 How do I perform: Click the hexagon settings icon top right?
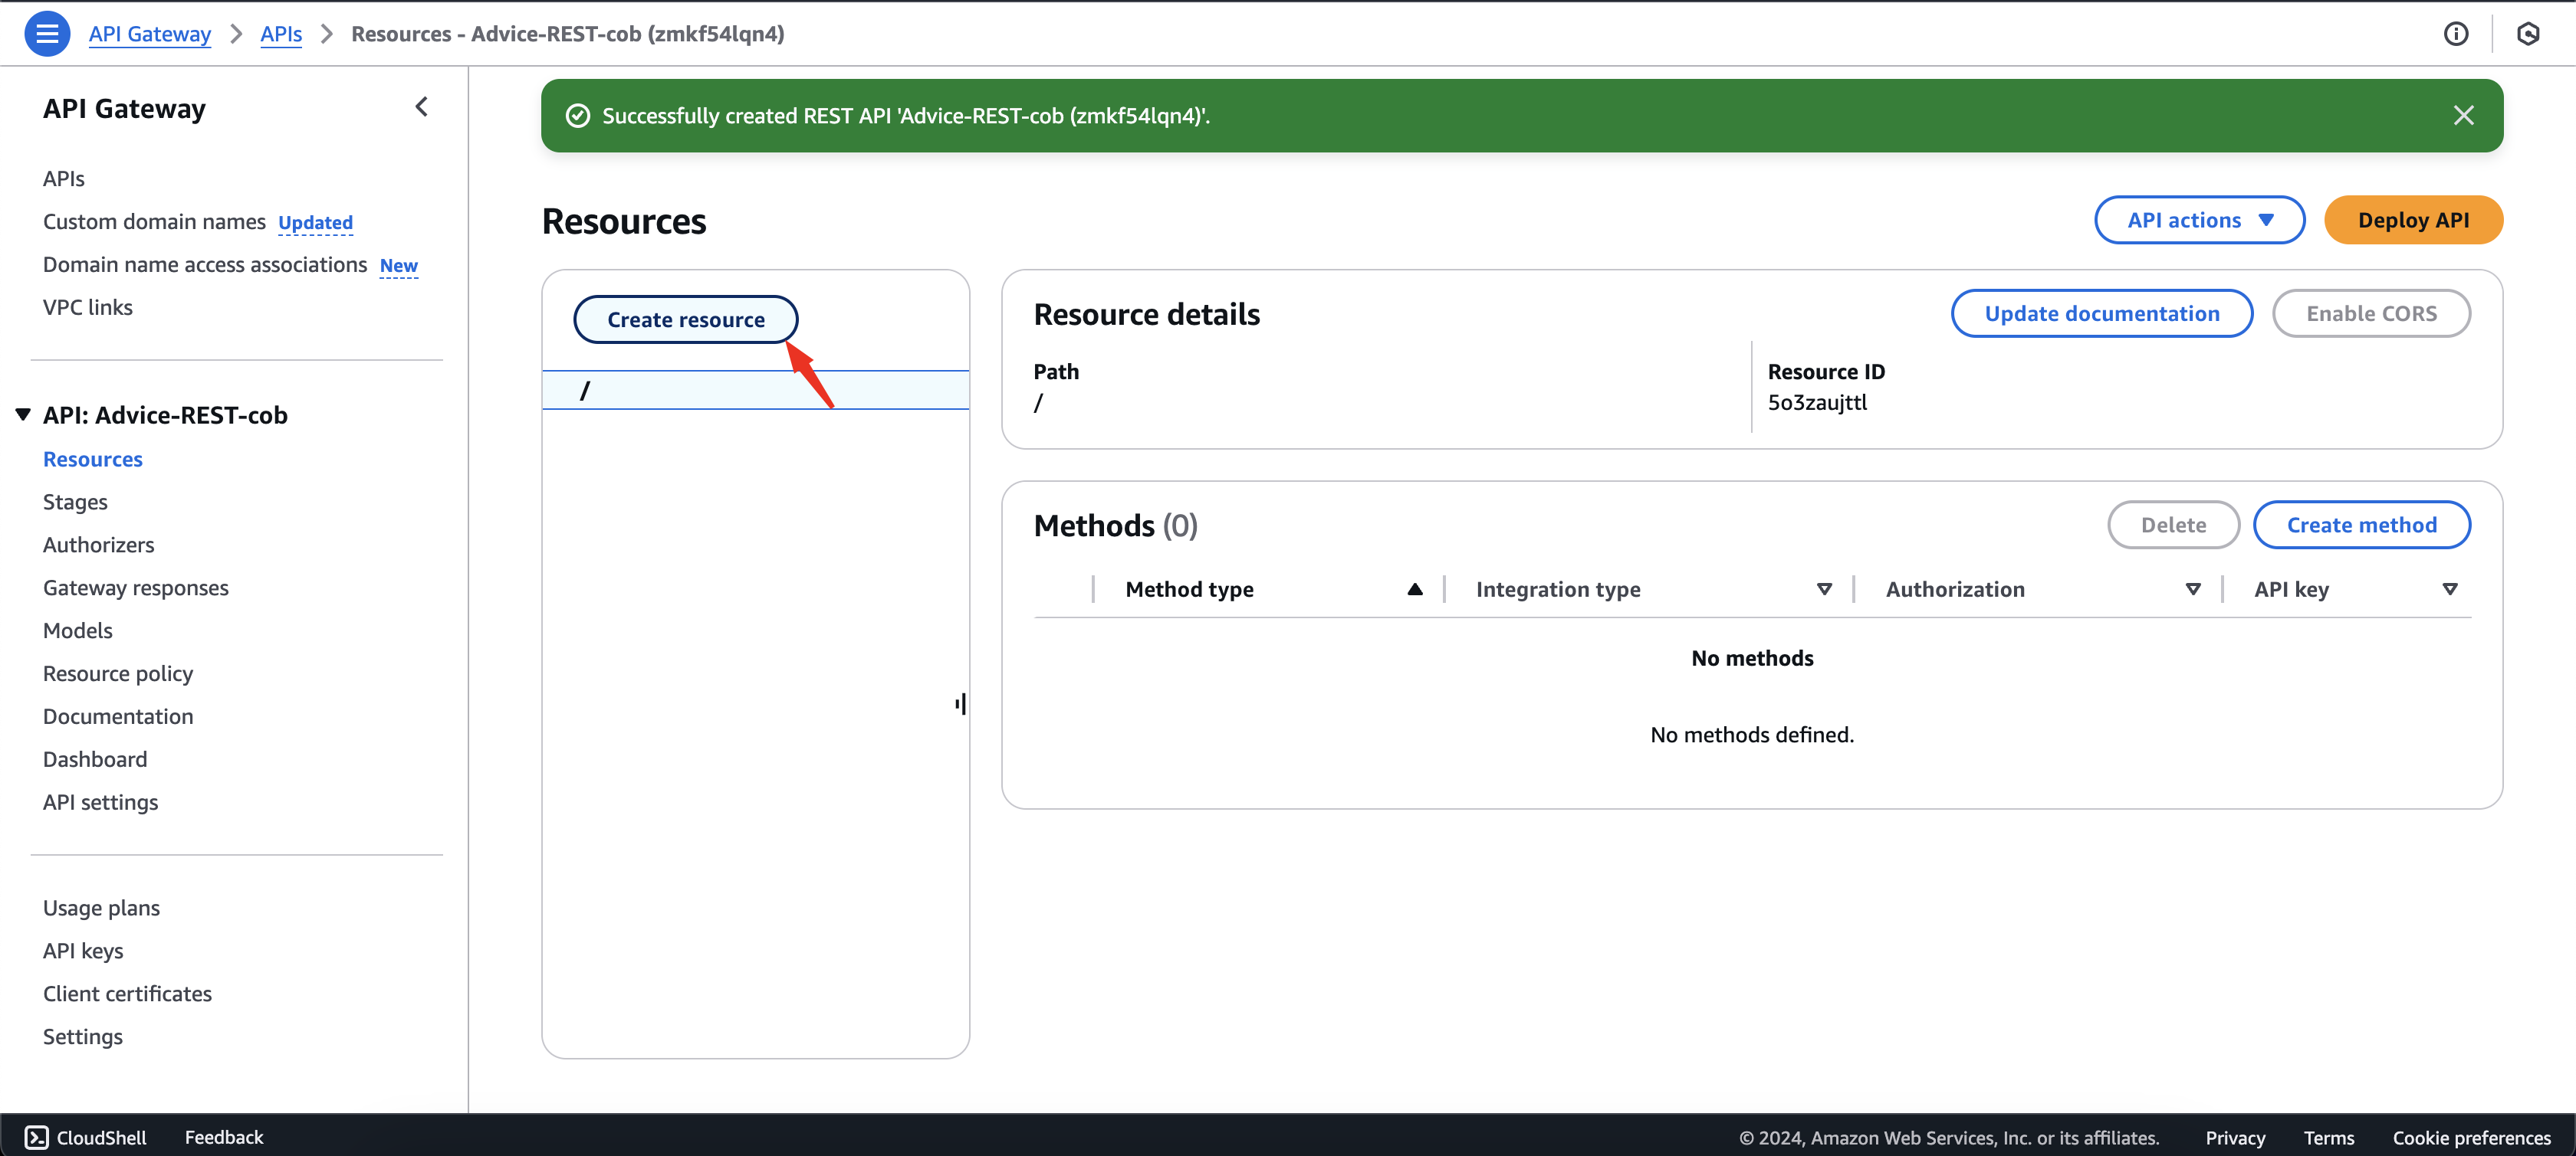click(2528, 34)
